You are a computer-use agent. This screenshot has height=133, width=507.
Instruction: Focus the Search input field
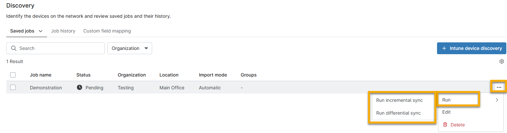coord(56,48)
